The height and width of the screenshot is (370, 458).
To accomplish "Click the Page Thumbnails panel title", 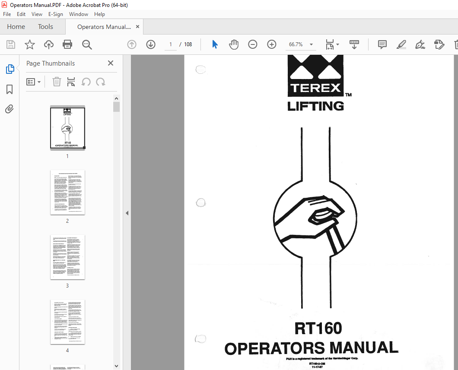I will coord(51,63).
